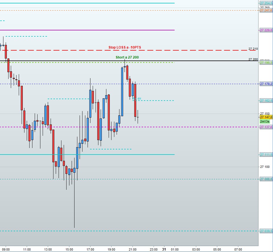The width and height of the screenshot is (273, 252).
Task: Click the 05:00 time axis label
Action: tap(217, 249)
